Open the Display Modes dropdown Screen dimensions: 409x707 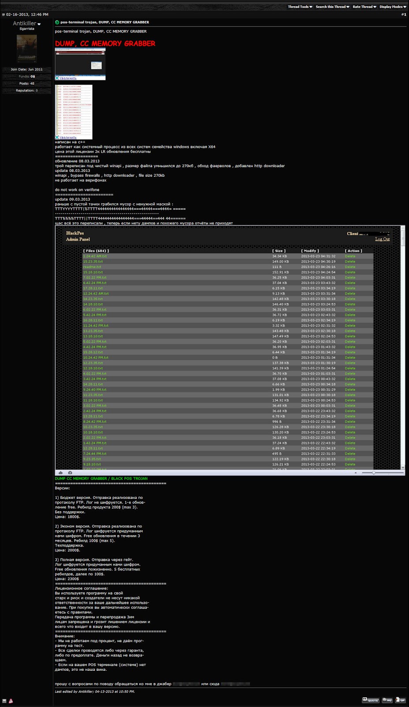(393, 7)
